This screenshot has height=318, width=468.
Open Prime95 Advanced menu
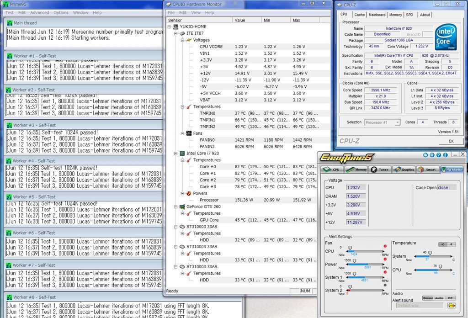coord(39,12)
